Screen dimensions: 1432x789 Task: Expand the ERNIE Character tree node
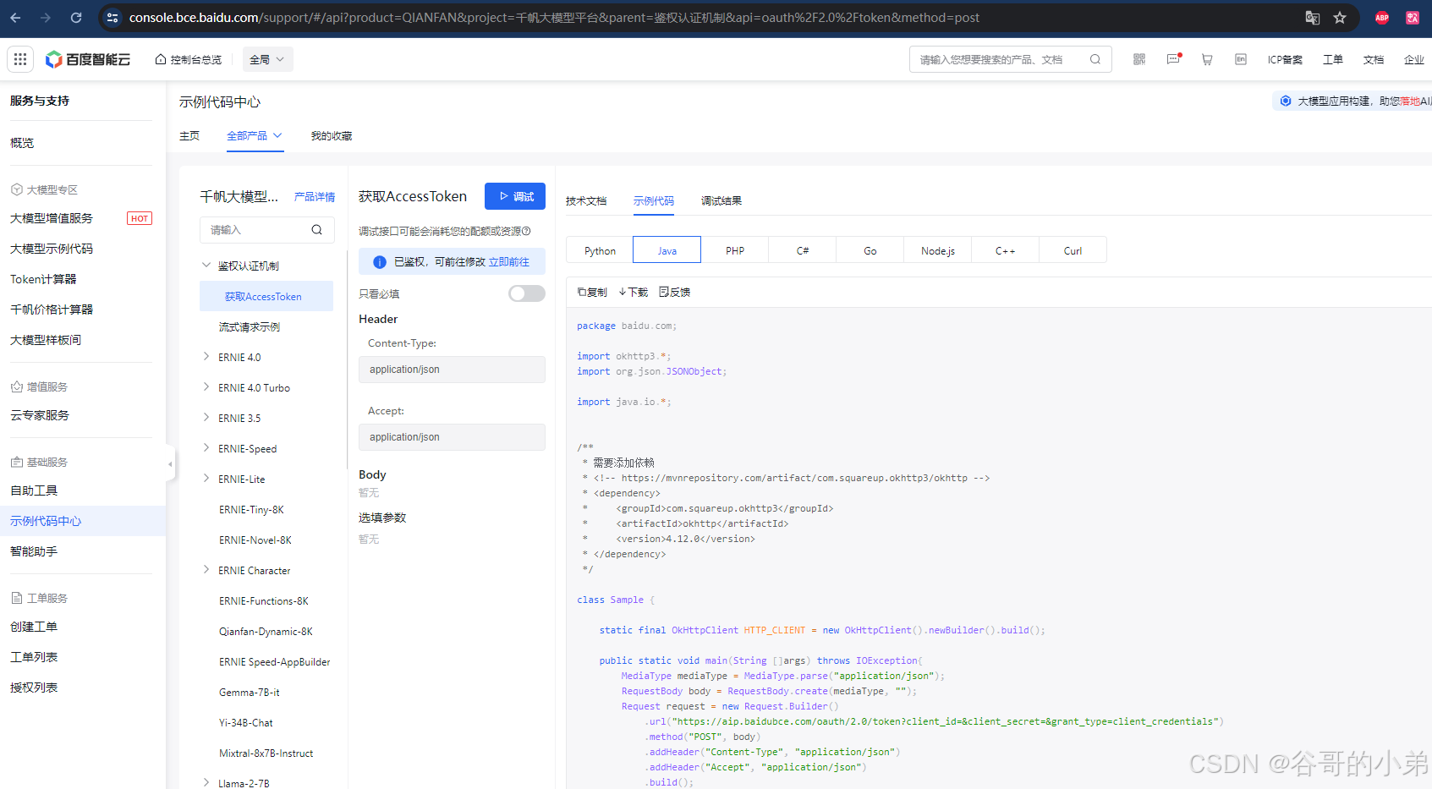pyautogui.click(x=206, y=570)
